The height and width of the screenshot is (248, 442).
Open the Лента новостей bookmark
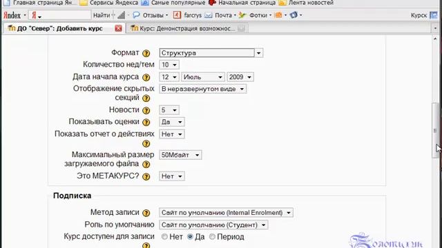click(306, 3)
